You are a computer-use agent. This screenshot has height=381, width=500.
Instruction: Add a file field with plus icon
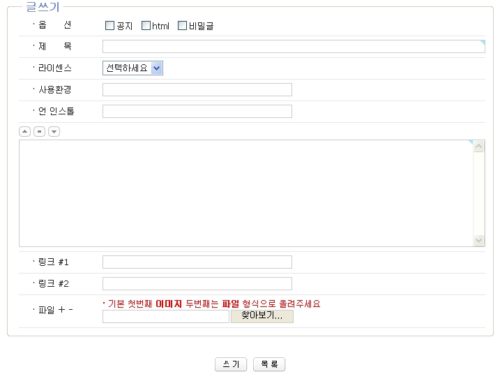pyautogui.click(x=61, y=310)
